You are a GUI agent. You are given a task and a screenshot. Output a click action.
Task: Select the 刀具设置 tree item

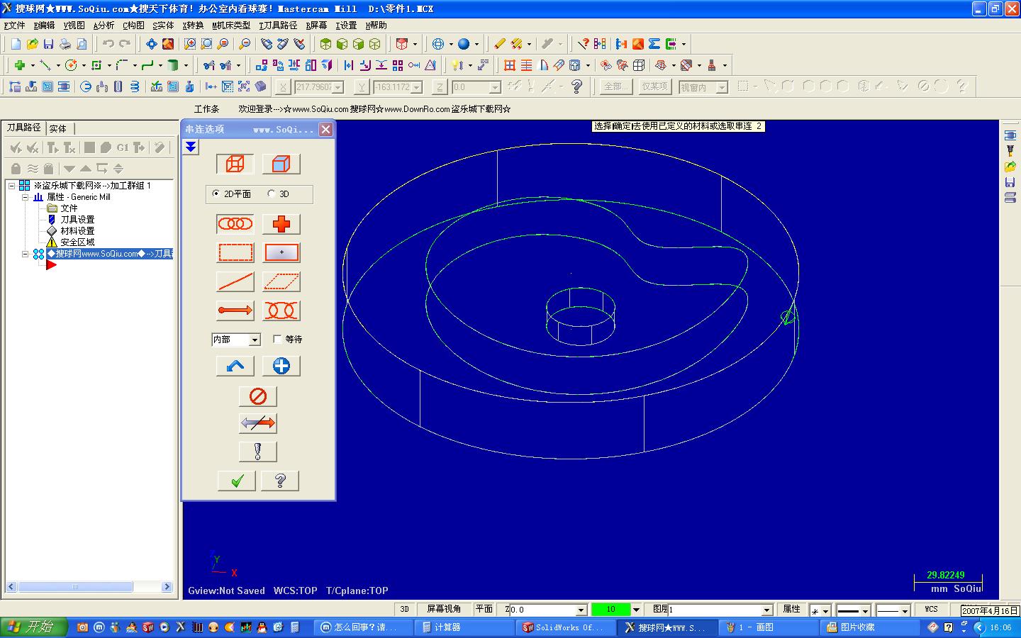77,220
